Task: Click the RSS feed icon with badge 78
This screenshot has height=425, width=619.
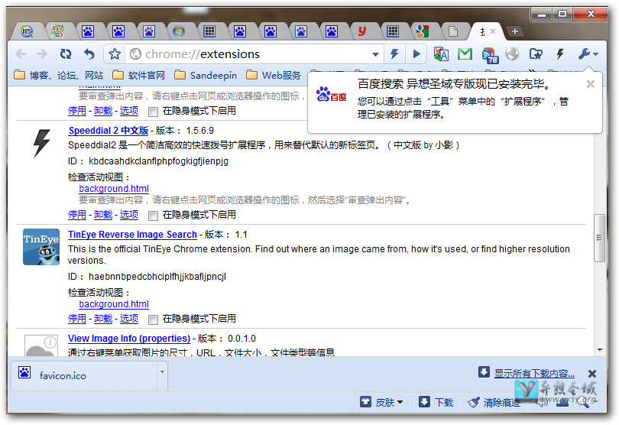Action: coord(489,54)
